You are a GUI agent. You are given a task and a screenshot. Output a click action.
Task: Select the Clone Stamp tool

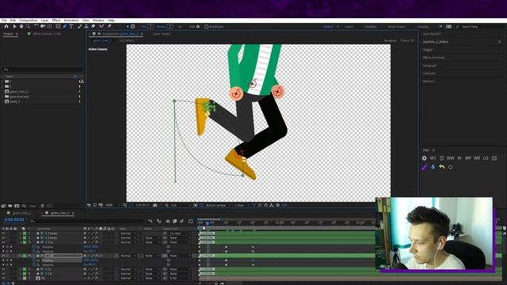[x=86, y=26]
